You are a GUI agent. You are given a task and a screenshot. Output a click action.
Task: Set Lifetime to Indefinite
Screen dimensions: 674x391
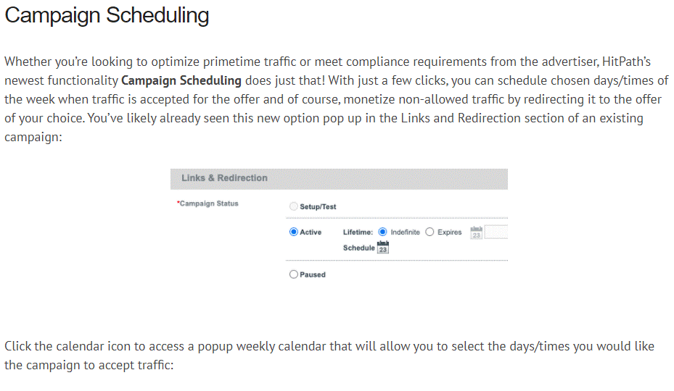coord(383,232)
